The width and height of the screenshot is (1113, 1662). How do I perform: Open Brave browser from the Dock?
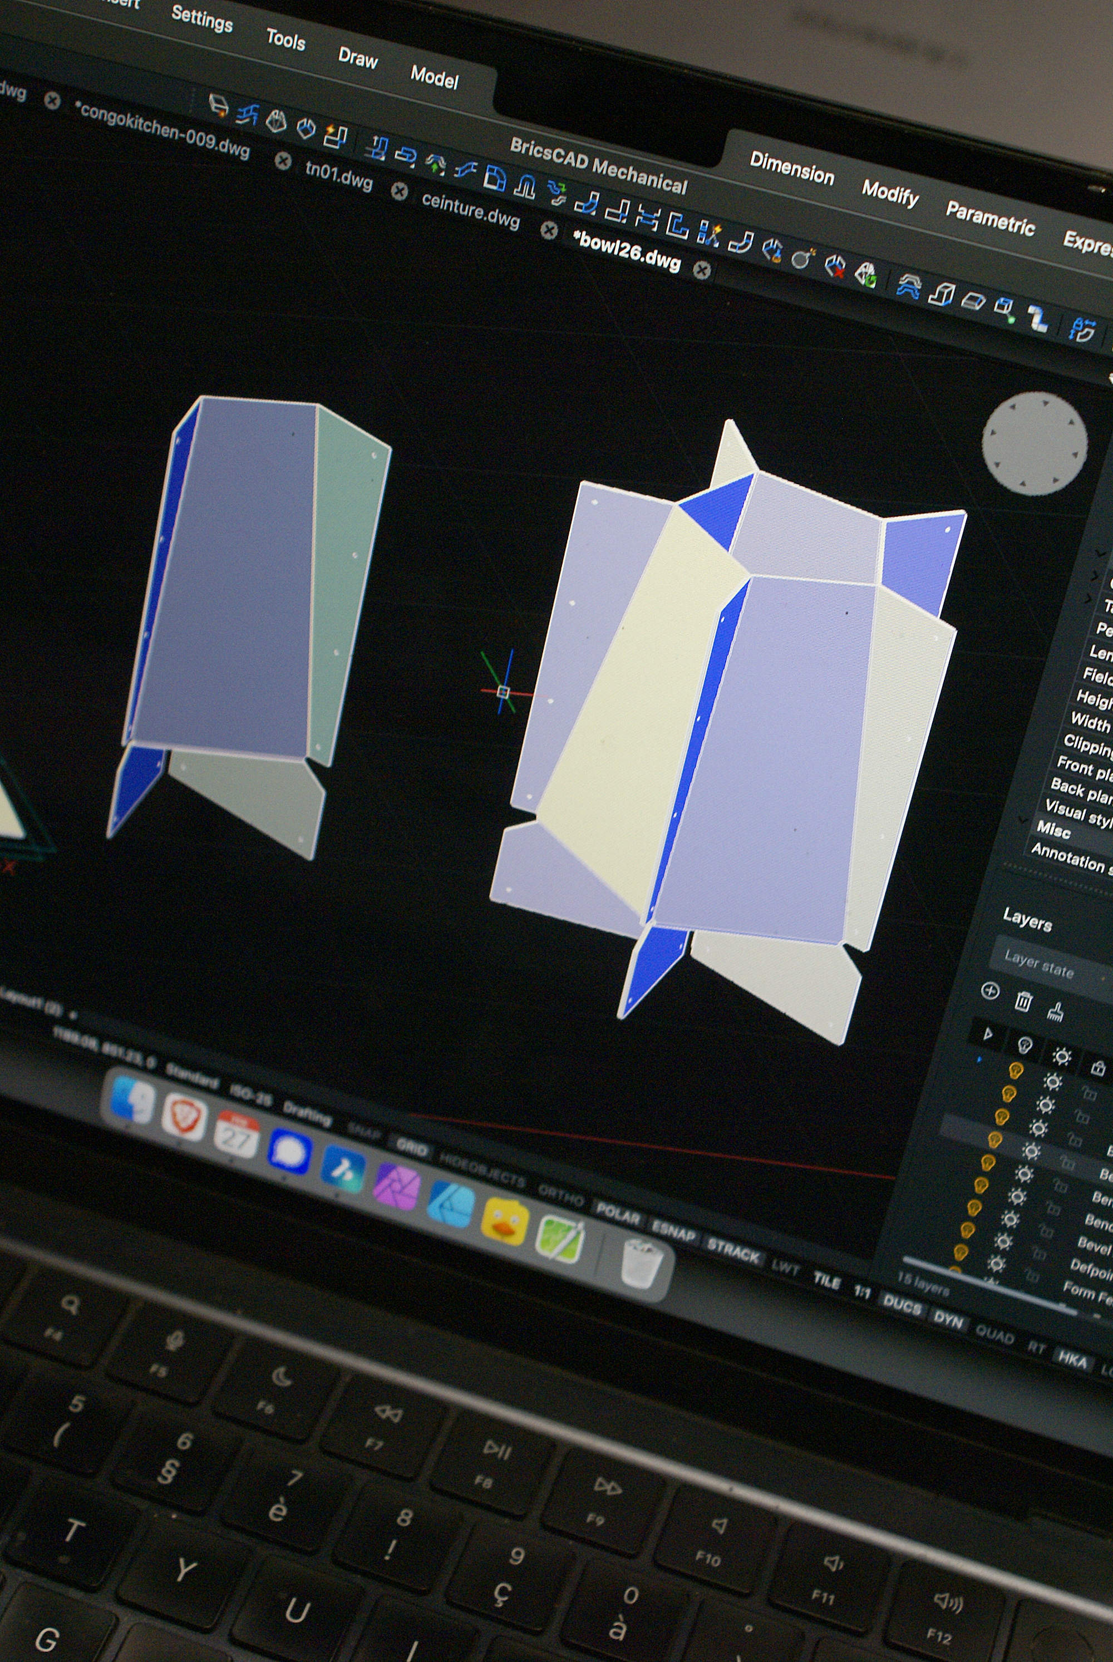click(x=184, y=1117)
